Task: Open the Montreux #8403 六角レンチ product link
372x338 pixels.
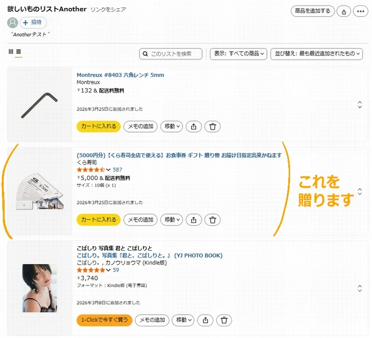Action: (x=120, y=75)
